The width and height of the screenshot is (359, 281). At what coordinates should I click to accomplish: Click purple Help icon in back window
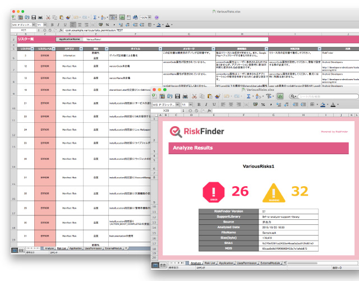click(157, 17)
